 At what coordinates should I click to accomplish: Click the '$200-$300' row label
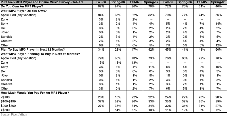(8, 106)
